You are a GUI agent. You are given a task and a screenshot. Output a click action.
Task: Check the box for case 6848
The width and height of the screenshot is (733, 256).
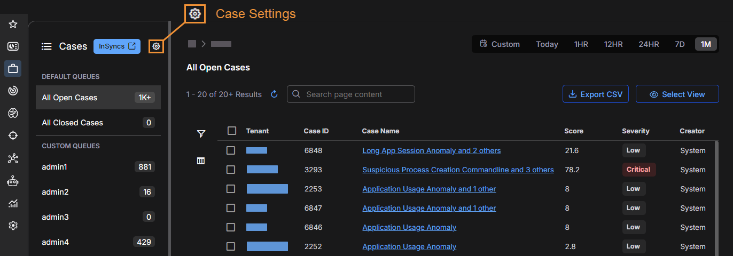coord(231,150)
